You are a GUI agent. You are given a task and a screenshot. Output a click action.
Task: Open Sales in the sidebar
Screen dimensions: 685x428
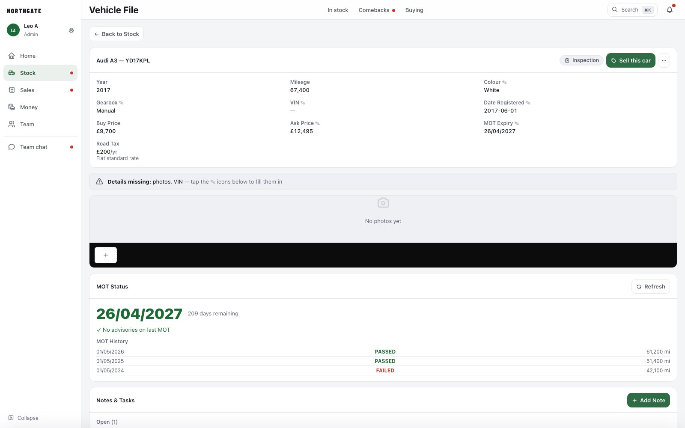coord(40,90)
